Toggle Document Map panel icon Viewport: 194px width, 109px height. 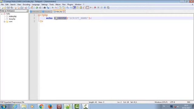pos(81,8)
